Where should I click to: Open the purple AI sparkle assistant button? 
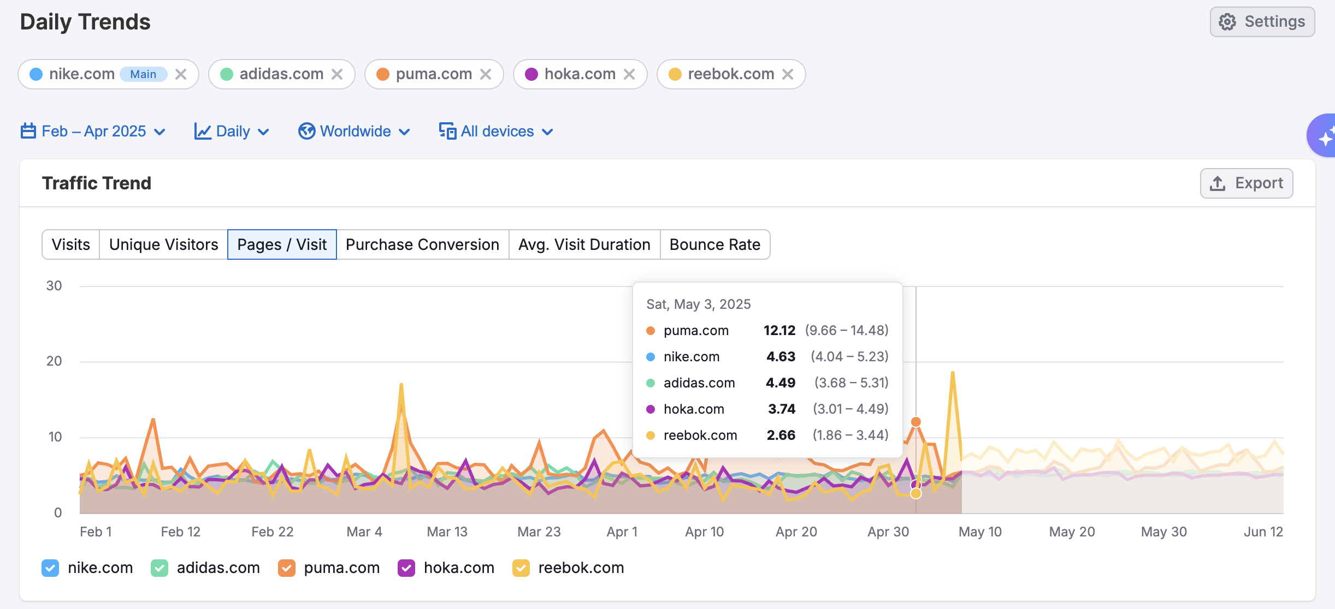tap(1324, 136)
